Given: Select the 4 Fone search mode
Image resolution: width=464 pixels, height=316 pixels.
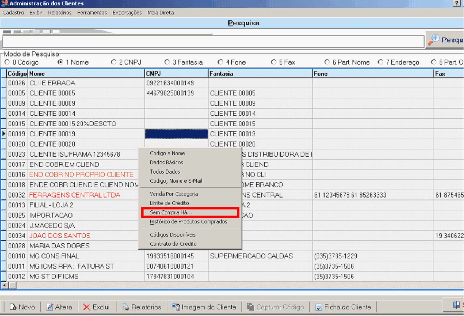Looking at the screenshot, I should [x=221, y=63].
